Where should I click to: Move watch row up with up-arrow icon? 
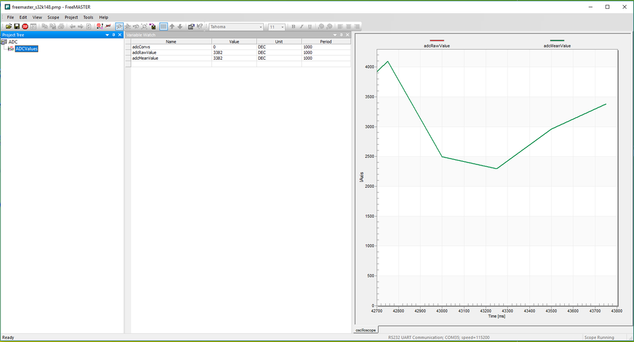click(172, 27)
